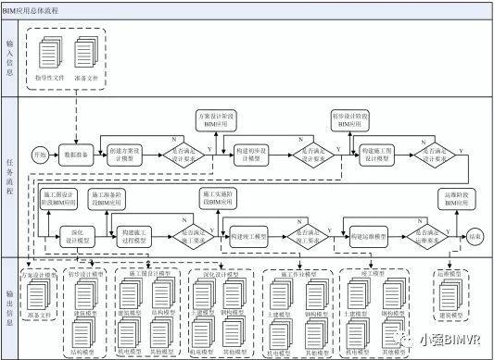Click the 是否满足运维要求 decision diamond
494x360 pixels.
pos(427,237)
